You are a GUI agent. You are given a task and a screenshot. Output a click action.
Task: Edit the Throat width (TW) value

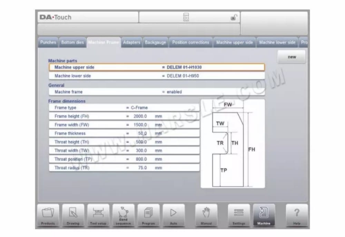tap(124, 151)
